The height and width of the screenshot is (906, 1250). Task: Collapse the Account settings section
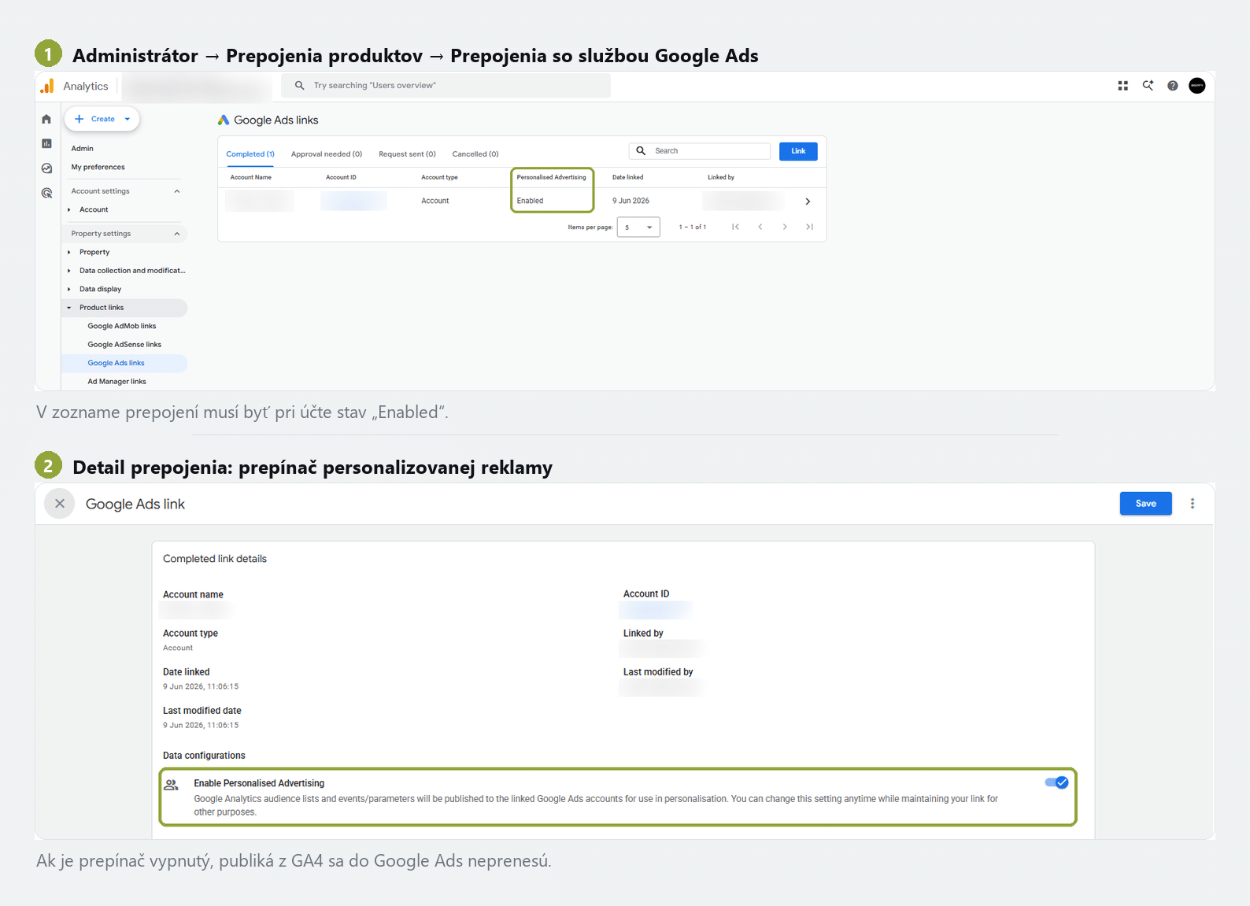pos(177,191)
